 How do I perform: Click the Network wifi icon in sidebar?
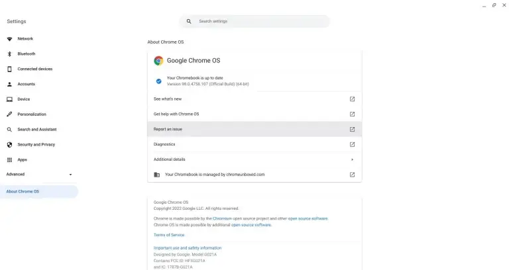(9, 38)
